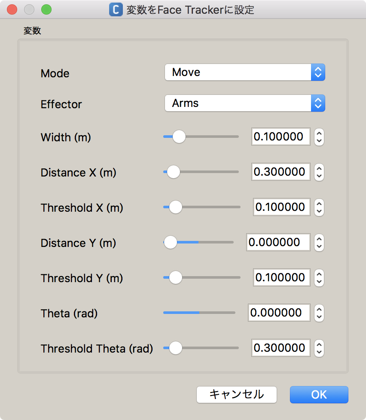The image size is (366, 420).
Task: Click the Width (m) slider handle
Action: pyautogui.click(x=179, y=137)
